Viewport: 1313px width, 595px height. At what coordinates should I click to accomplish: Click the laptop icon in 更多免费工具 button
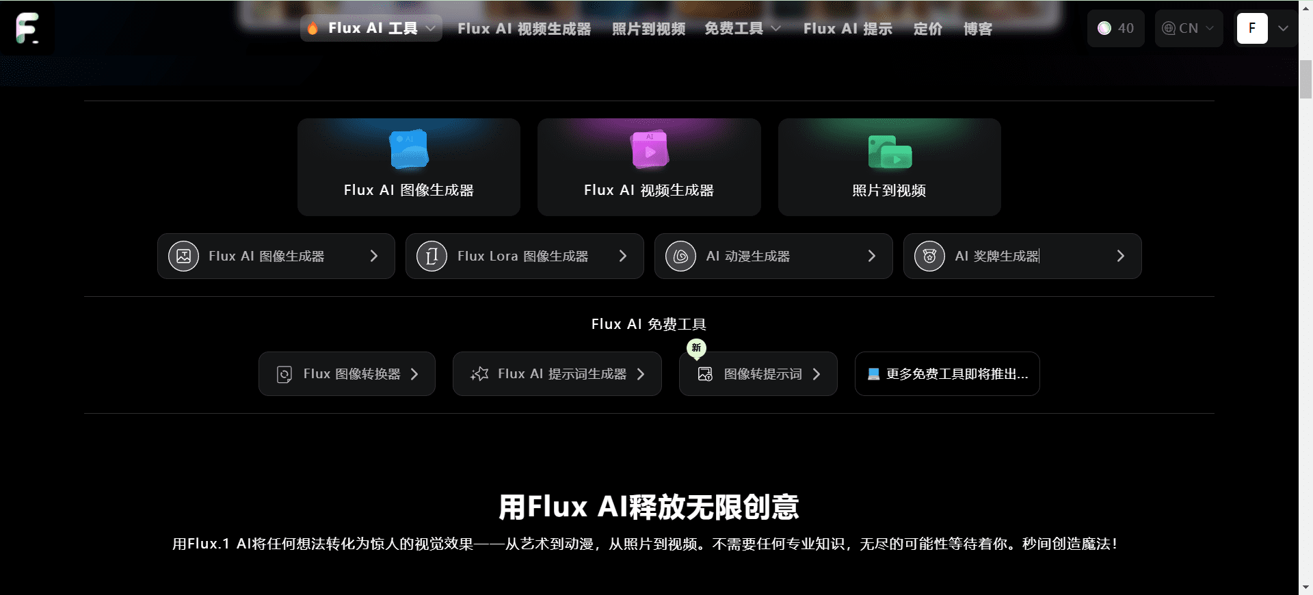[x=873, y=374]
